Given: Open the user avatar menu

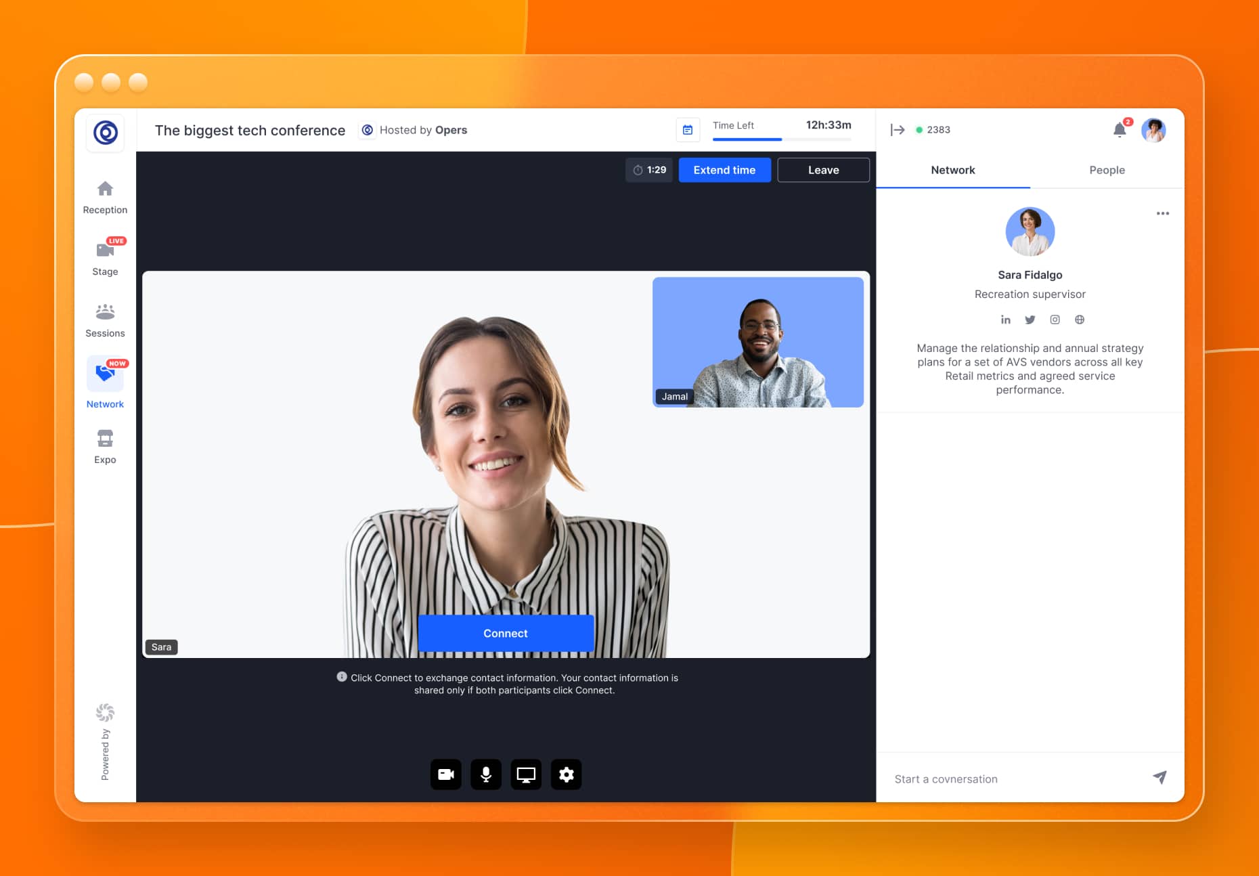Looking at the screenshot, I should tap(1153, 130).
